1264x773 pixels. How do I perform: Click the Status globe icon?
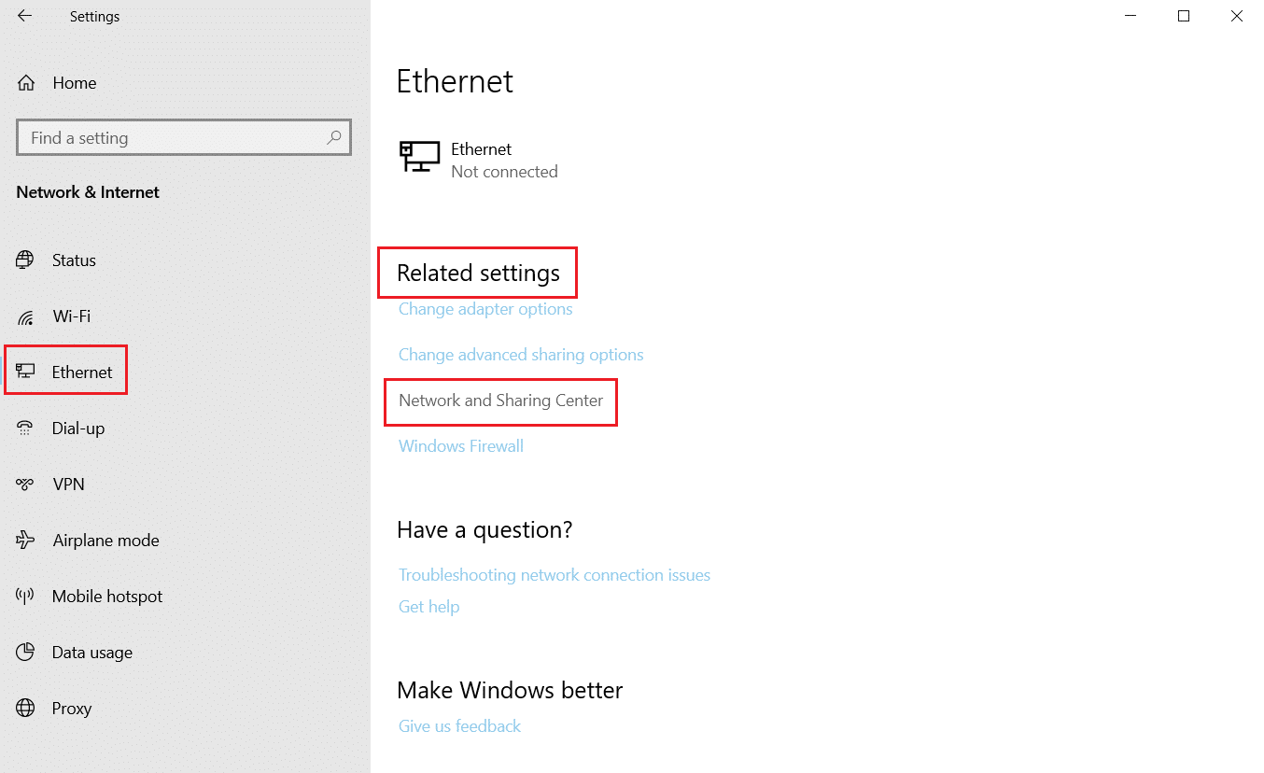(25, 260)
